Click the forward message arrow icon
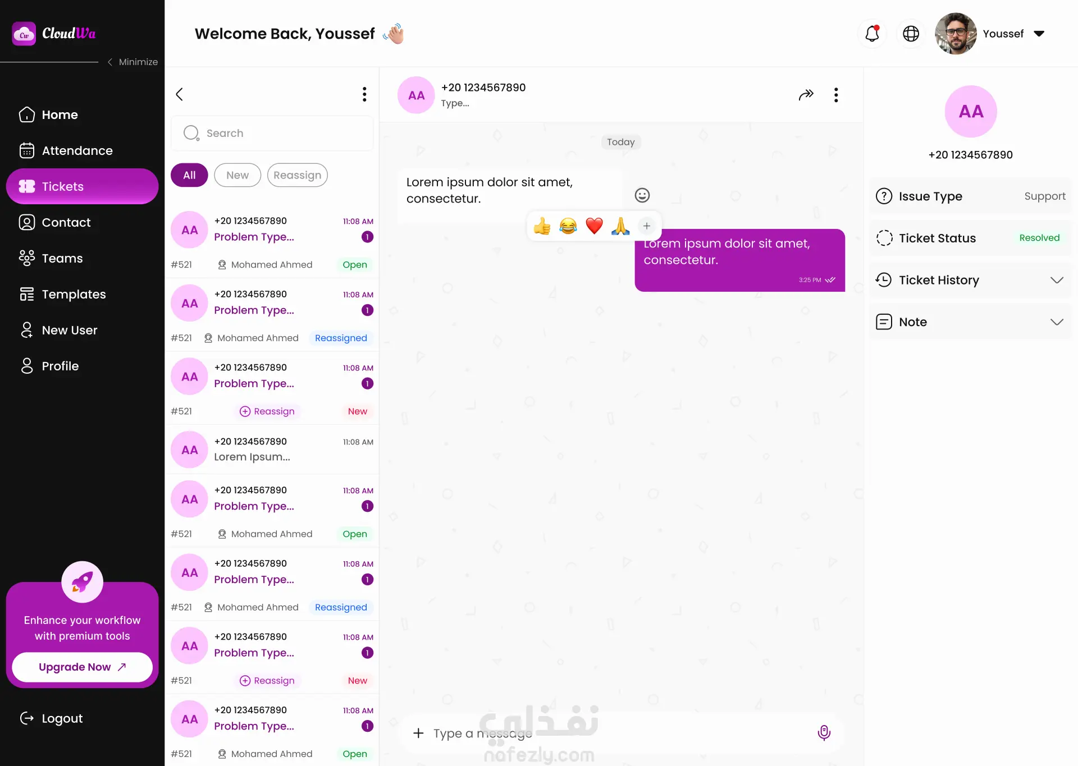 click(806, 95)
